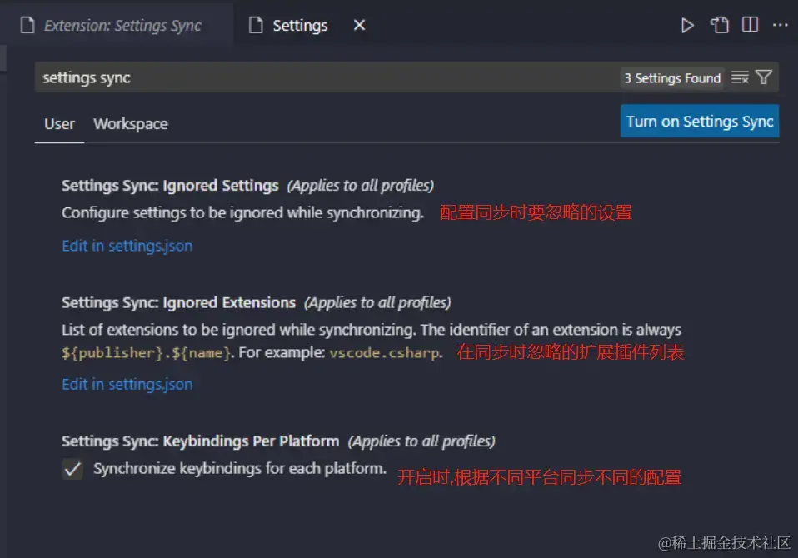Image resolution: width=798 pixels, height=558 pixels.
Task: Click the Settings tab file icon
Action: pyautogui.click(x=256, y=25)
